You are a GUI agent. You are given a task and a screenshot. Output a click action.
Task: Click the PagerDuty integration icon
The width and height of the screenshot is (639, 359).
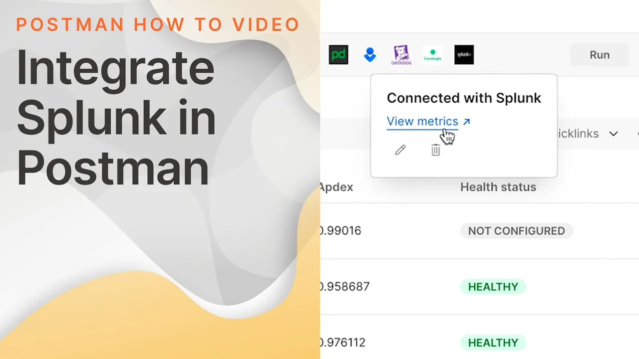click(338, 55)
